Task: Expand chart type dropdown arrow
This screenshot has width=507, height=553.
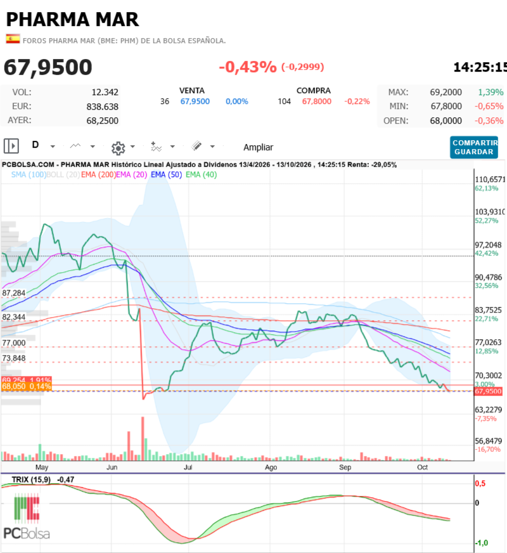Action: [x=93, y=146]
